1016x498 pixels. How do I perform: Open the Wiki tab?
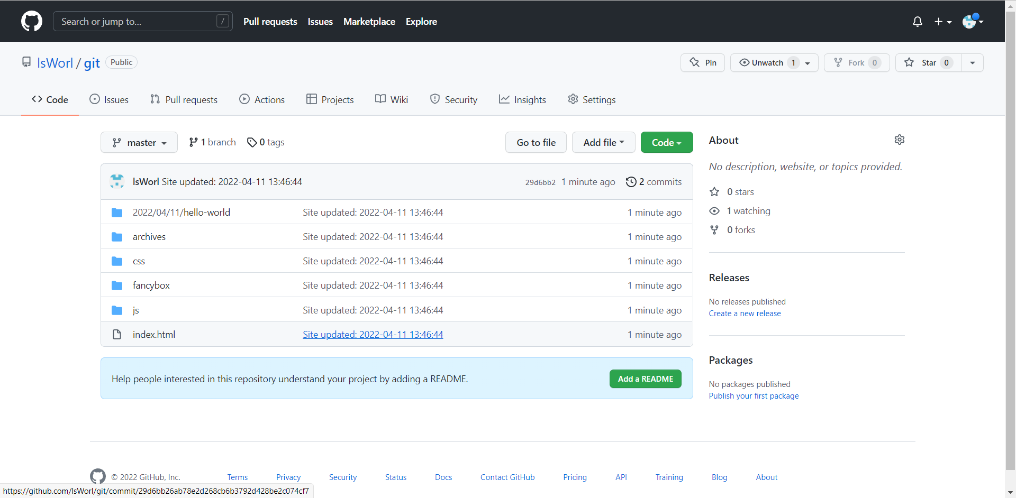392,99
